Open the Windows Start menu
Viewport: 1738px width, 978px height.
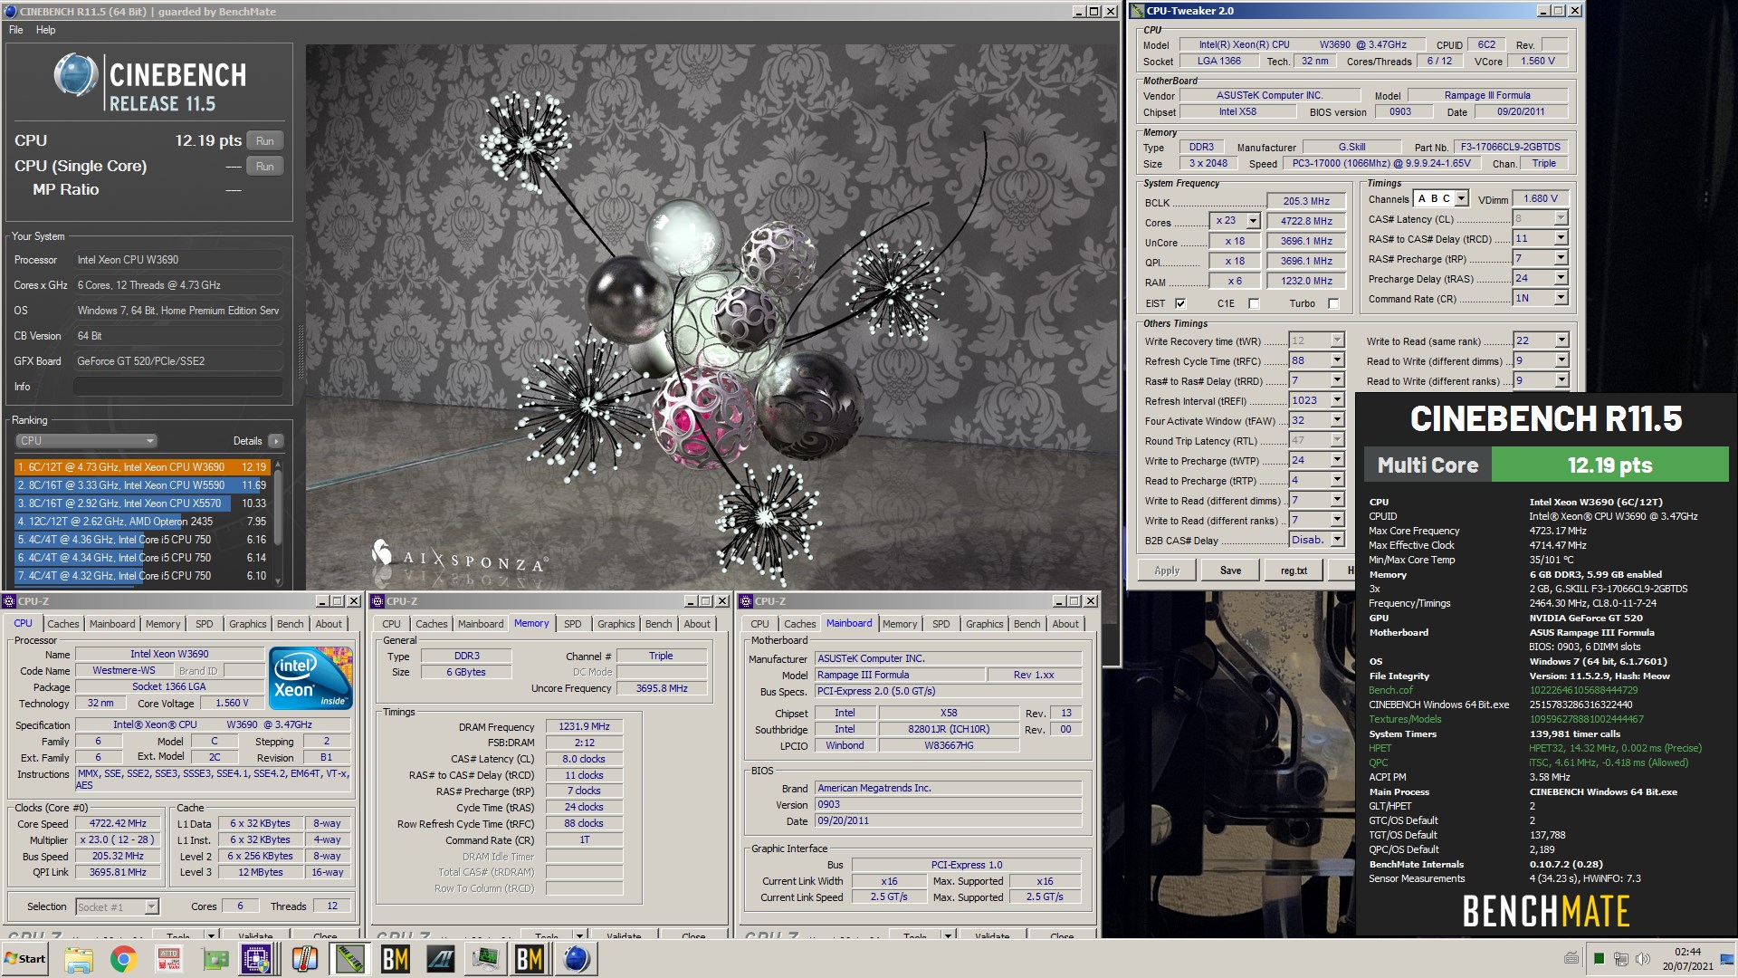click(x=25, y=959)
